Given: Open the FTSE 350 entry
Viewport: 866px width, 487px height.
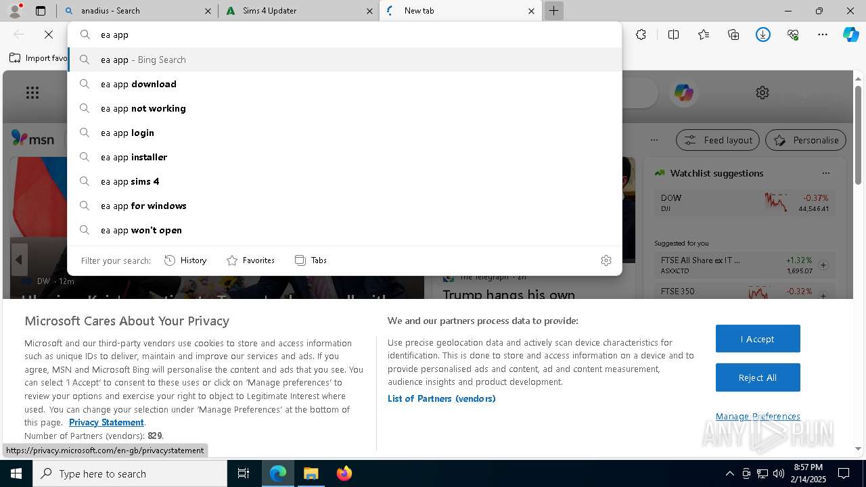Looking at the screenshot, I should 744,292.
